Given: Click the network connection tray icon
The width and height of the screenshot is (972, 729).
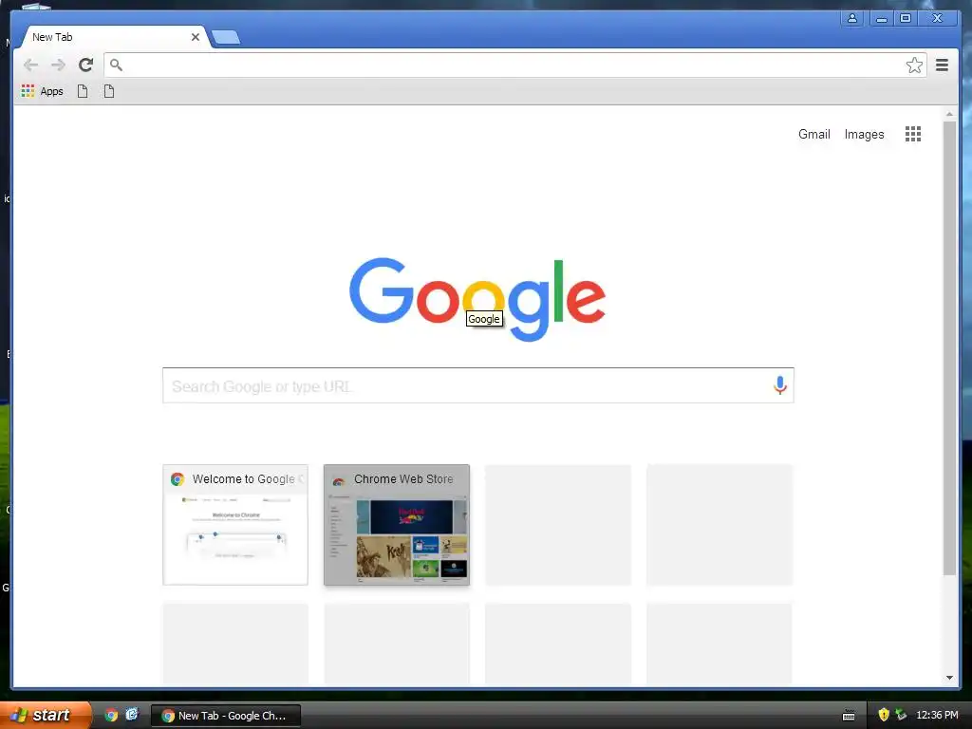Looking at the screenshot, I should tap(901, 715).
